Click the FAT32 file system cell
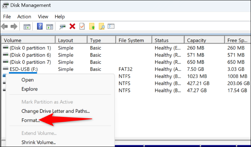Image resolution: width=251 pixels, height=147 pixels. [125, 69]
